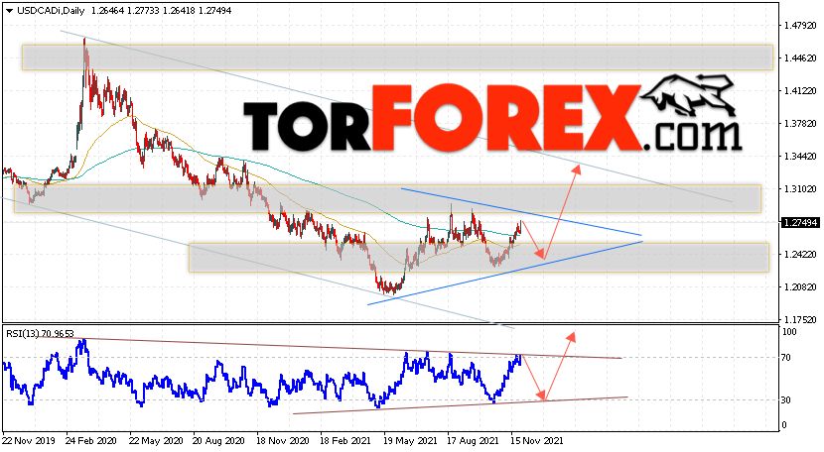Select the middle gray zone near 1.31020
The height and width of the screenshot is (452, 824).
point(387,198)
